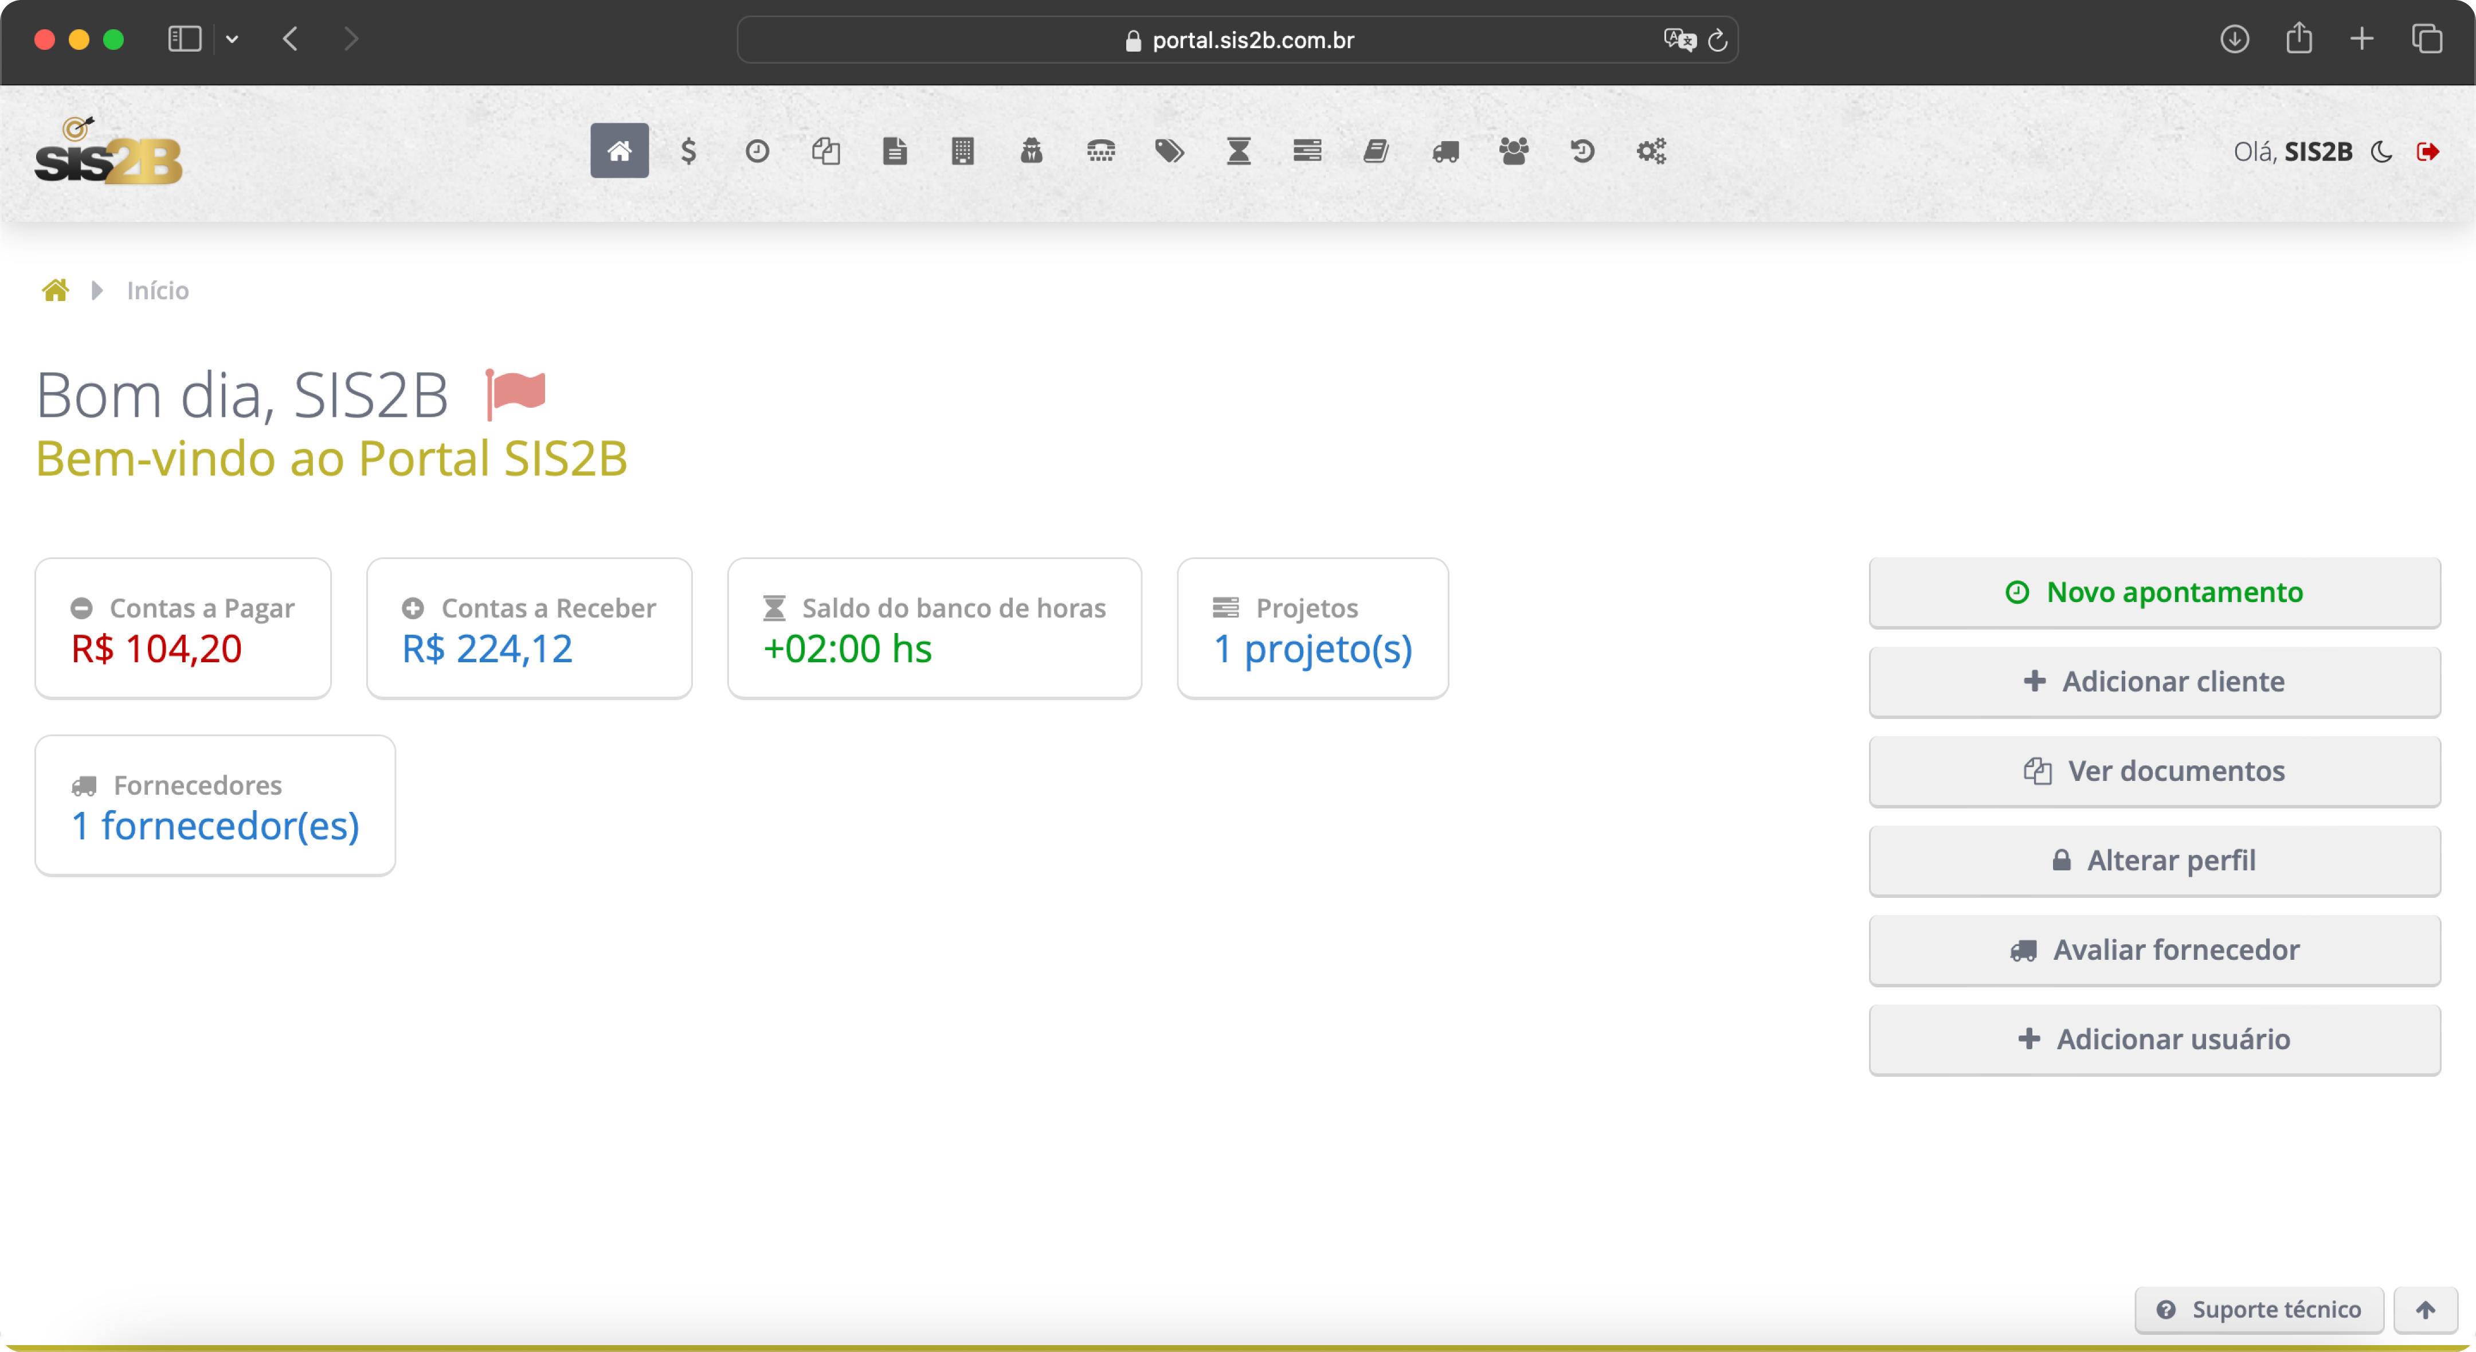Click the Início breadcrumb item
The image size is (2476, 1352).
(x=158, y=290)
